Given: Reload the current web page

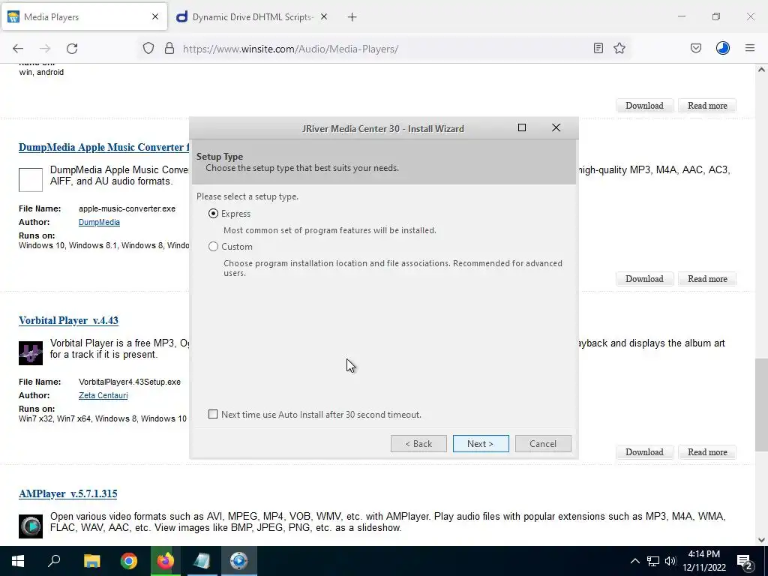Looking at the screenshot, I should [x=72, y=49].
